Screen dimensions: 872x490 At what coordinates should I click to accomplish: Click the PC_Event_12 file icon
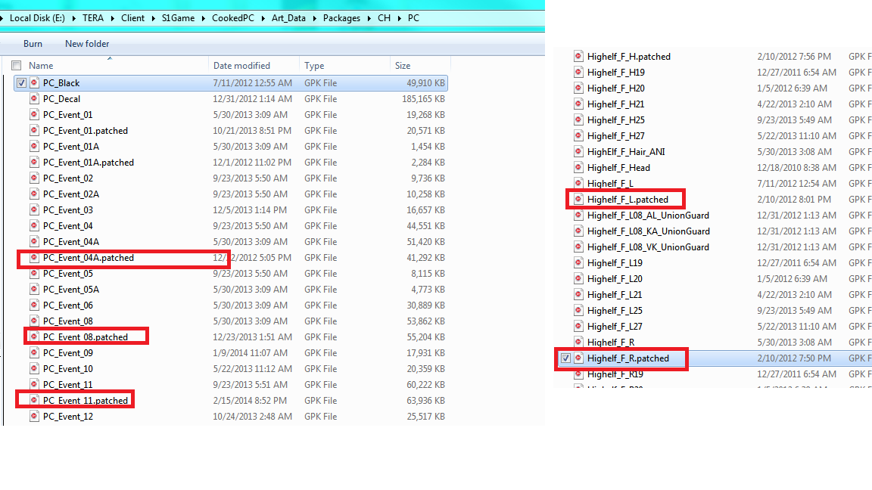point(34,417)
